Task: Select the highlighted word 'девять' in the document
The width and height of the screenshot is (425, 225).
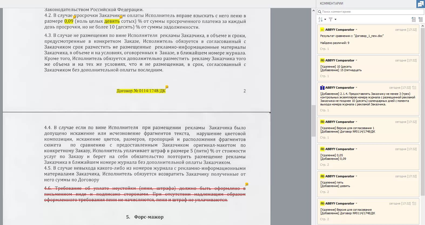Action: pos(112,21)
